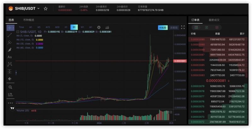
Task: Choose the pitchfork drawing tool
Action: click(x=10, y=42)
